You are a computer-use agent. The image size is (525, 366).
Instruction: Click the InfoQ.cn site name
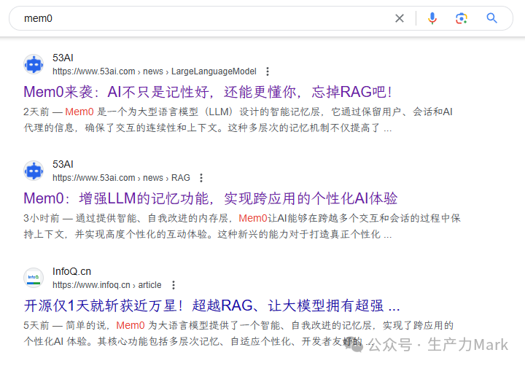[x=71, y=271]
